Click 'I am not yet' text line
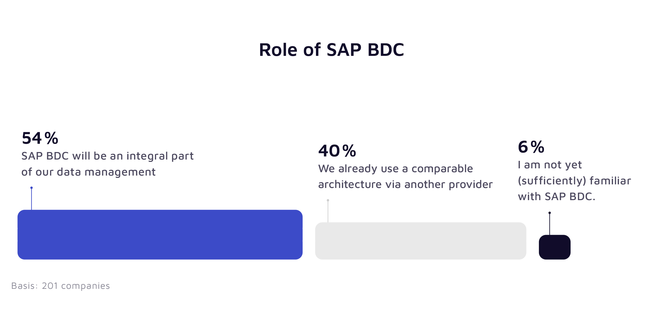 point(550,165)
